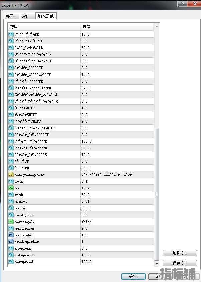Confirm with the 确定 button

pyautogui.click(x=133, y=276)
